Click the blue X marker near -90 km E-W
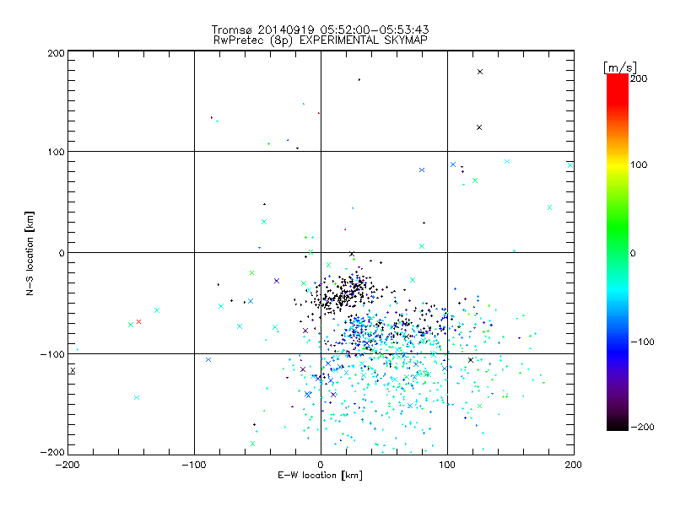The height and width of the screenshot is (506, 675). 208,360
